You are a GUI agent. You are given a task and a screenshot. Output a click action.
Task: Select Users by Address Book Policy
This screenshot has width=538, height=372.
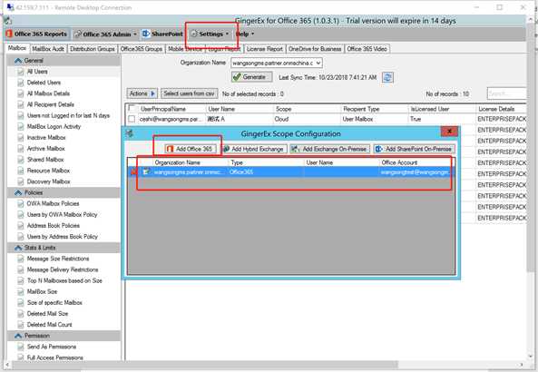coord(63,237)
